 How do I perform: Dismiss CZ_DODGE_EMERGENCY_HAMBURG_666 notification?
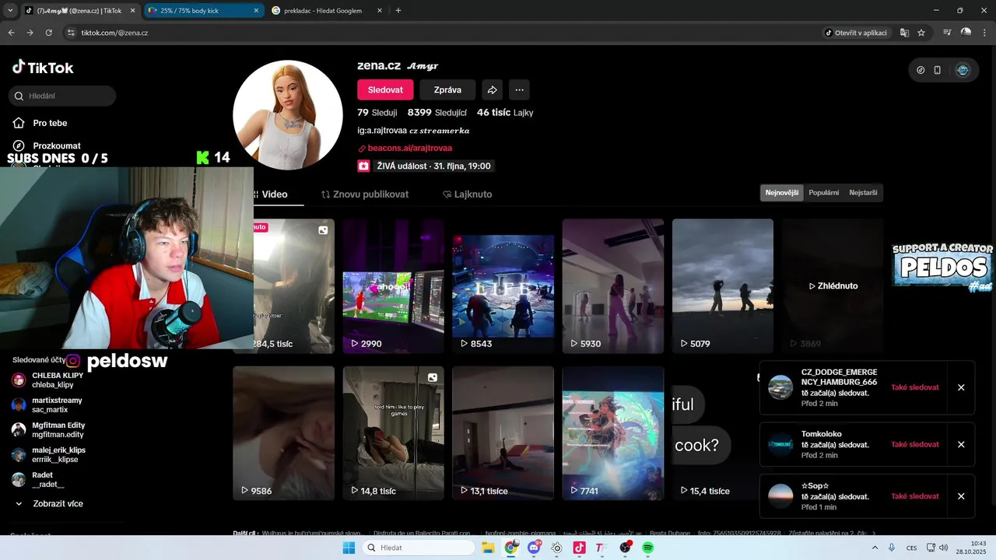click(x=961, y=387)
